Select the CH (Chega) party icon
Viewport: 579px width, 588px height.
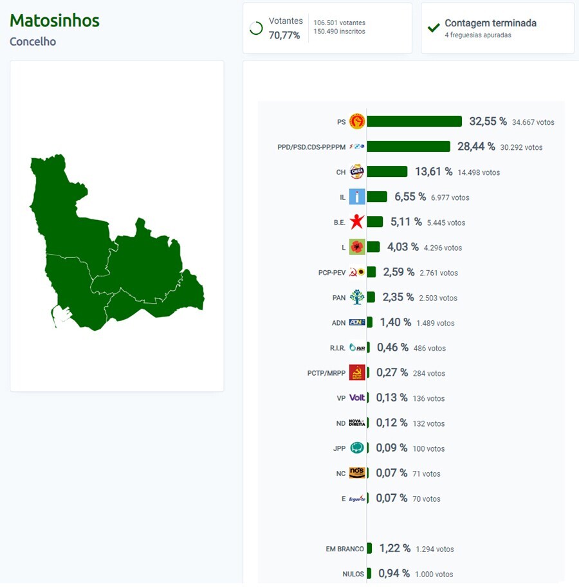coord(357,172)
